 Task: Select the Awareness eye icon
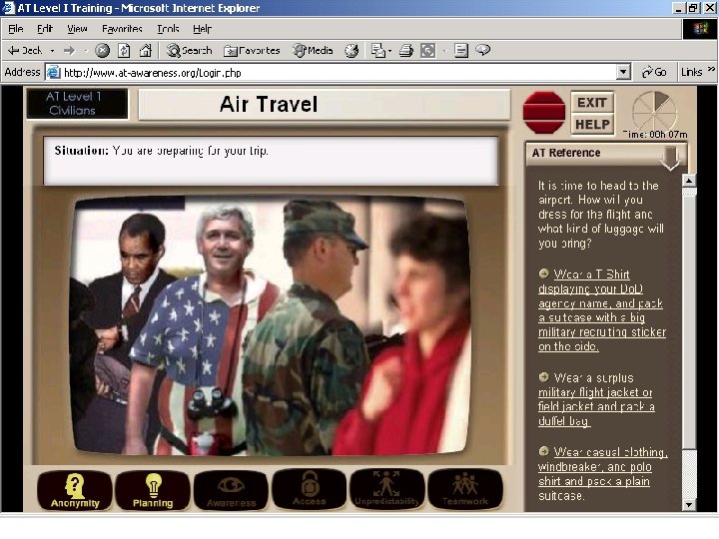[x=231, y=490]
